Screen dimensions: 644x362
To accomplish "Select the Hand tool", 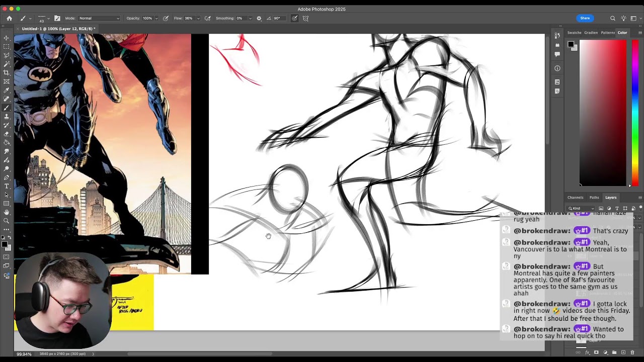I will pos(7,212).
